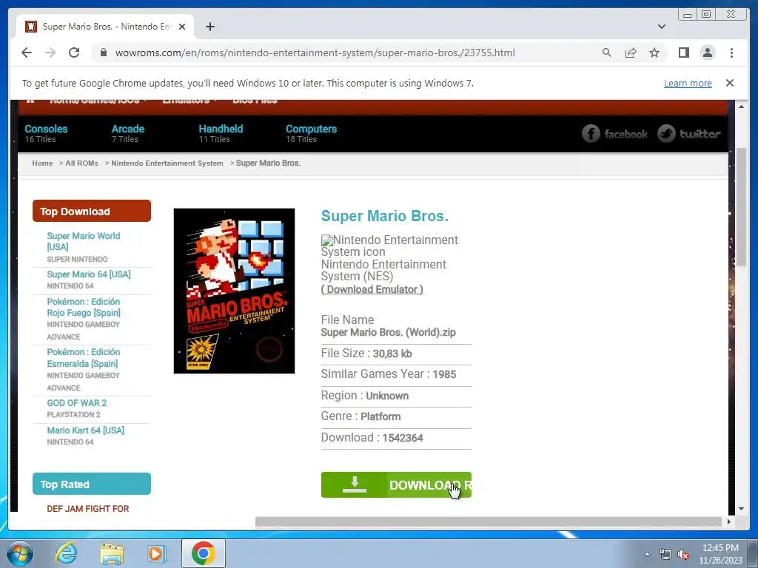The image size is (758, 568).
Task: Open the Chrome side panel icon
Action: [x=683, y=53]
